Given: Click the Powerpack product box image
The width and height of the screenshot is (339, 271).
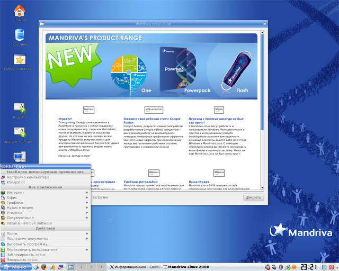Looking at the screenshot, I should click(178, 69).
